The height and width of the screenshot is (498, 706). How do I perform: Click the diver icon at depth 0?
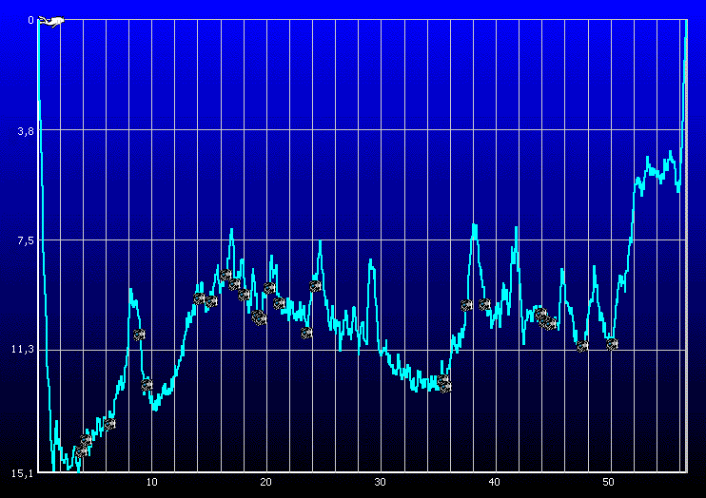coord(51,21)
